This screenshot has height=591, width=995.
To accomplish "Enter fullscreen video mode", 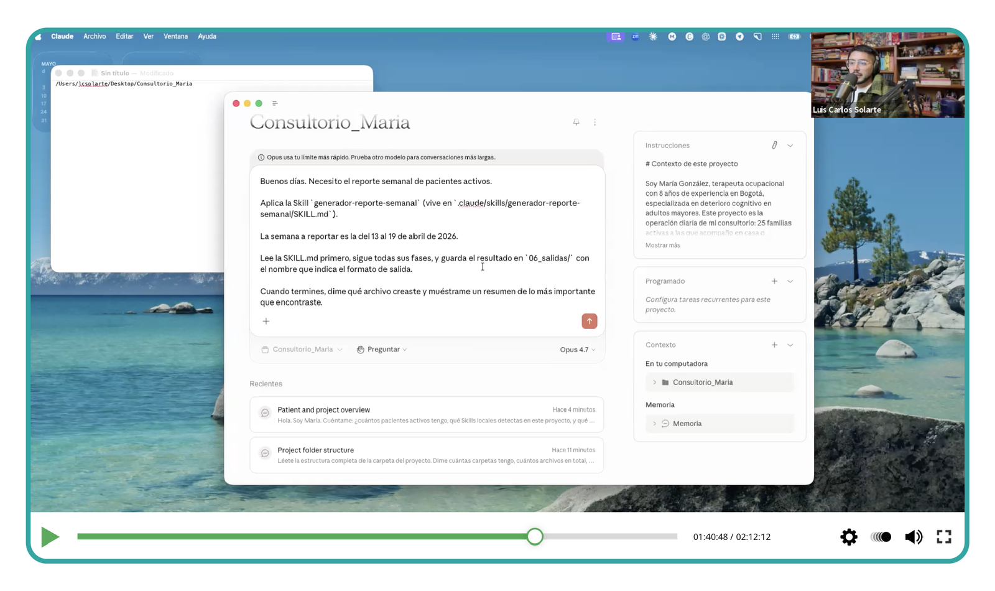I will tap(944, 537).
